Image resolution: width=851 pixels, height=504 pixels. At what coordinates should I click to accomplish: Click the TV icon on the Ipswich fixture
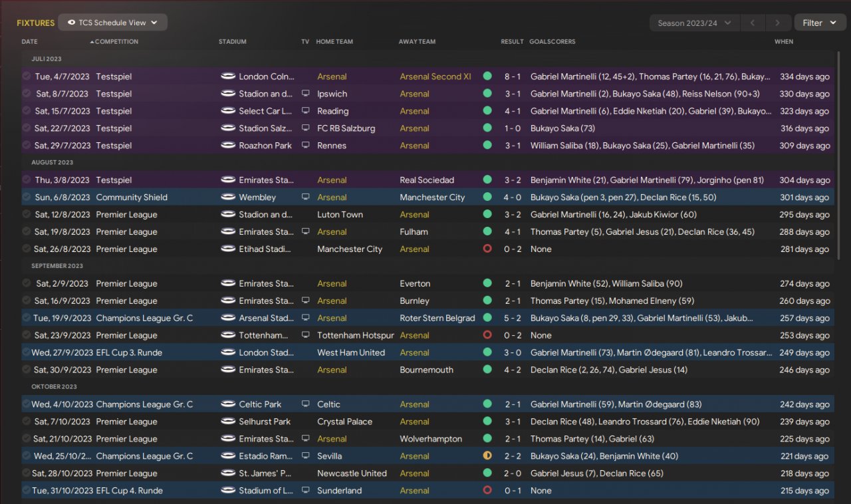(306, 94)
